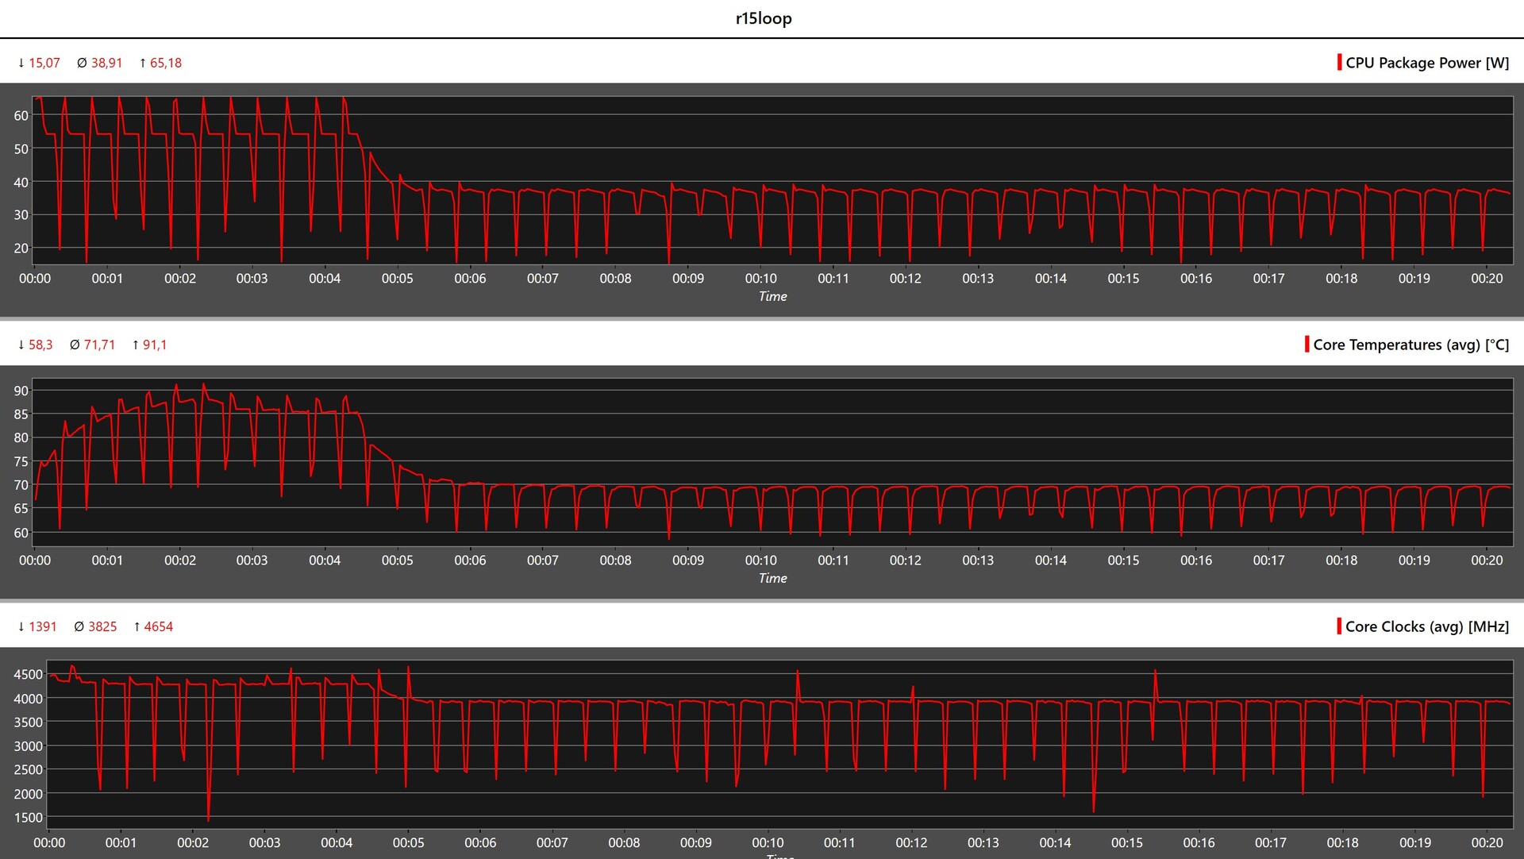Click the minimum clock value 1391
This screenshot has height=859, width=1524.
pos(43,626)
